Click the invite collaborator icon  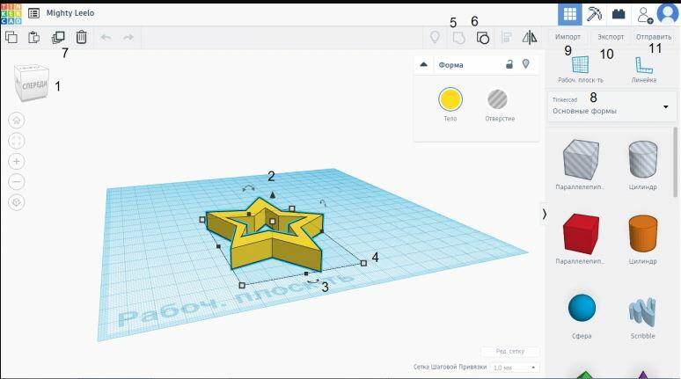645,15
